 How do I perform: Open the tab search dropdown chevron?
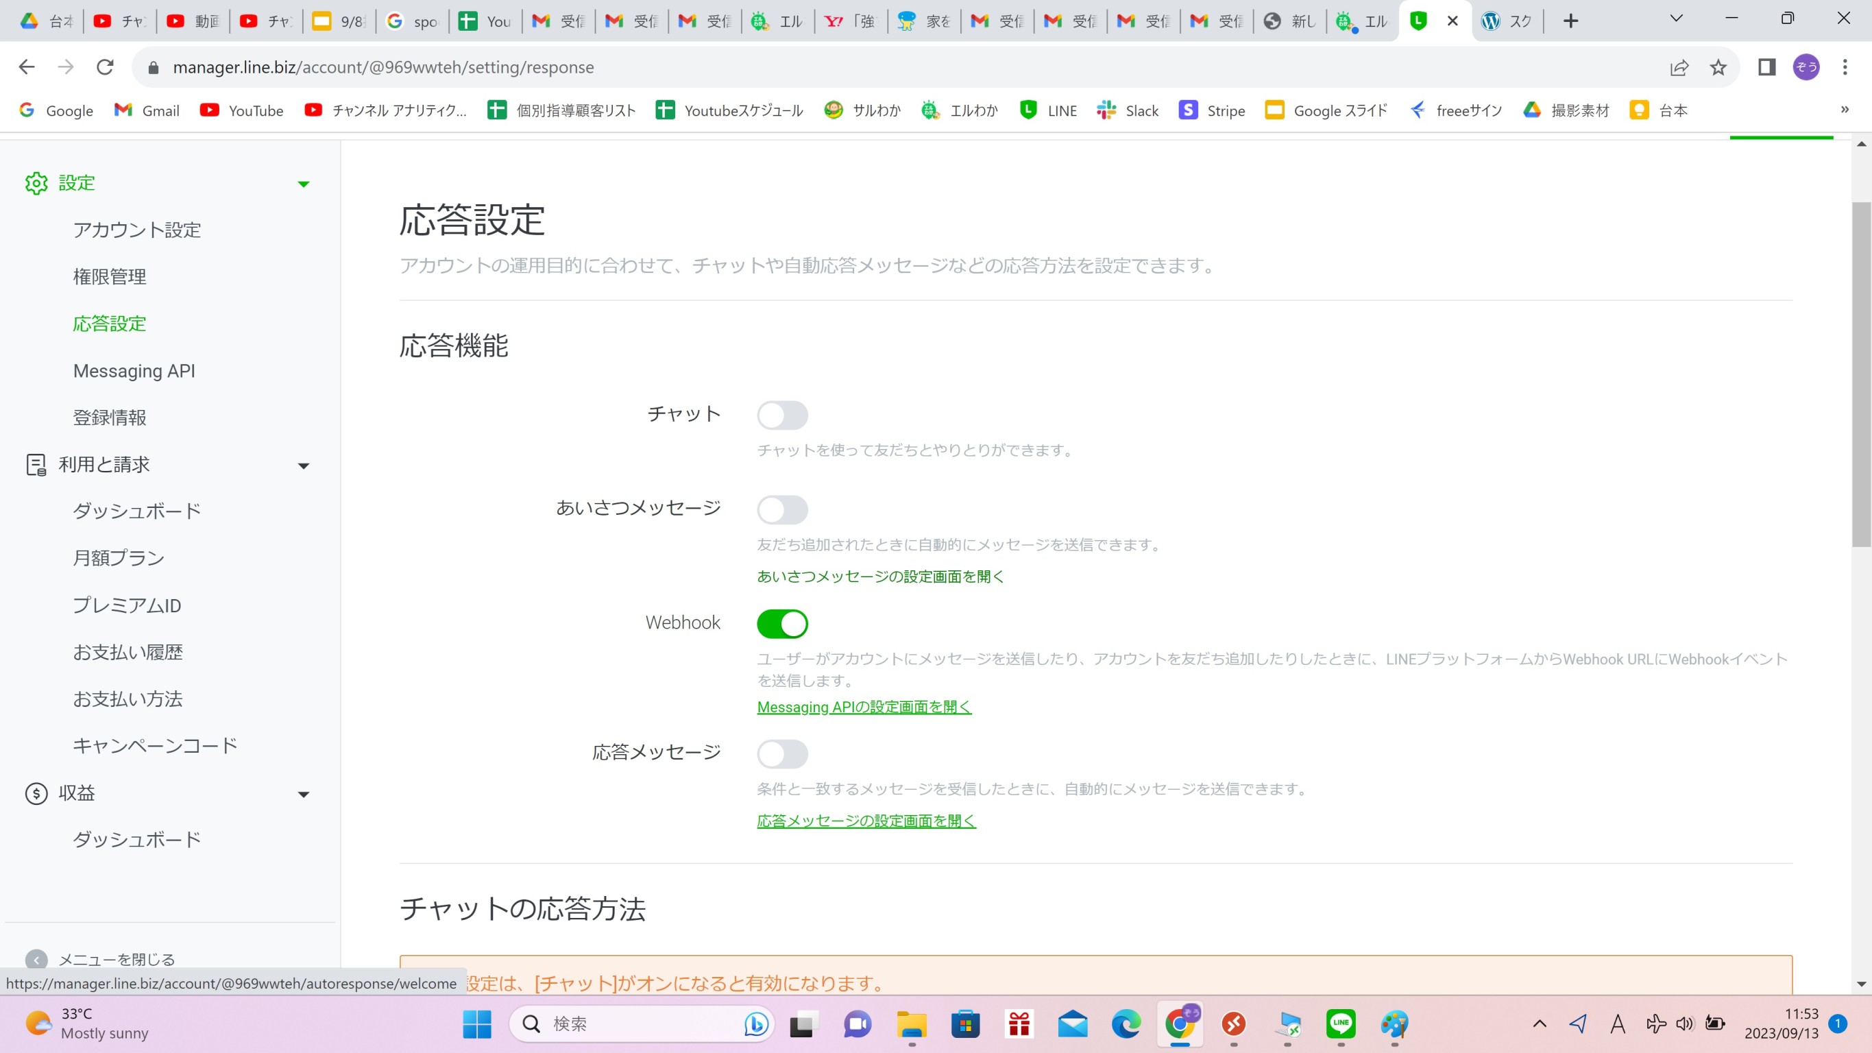[1676, 19]
